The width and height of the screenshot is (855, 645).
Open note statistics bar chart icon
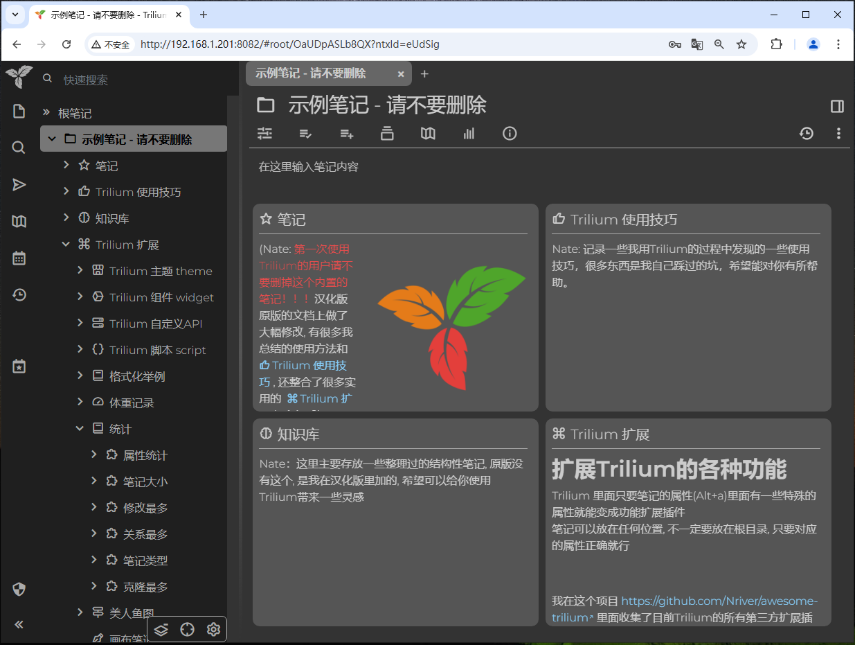[x=469, y=133]
